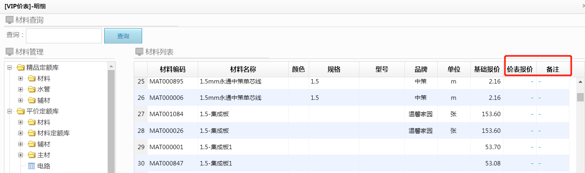Click the material list vertical scrollbar thumb

[x=580, y=97]
